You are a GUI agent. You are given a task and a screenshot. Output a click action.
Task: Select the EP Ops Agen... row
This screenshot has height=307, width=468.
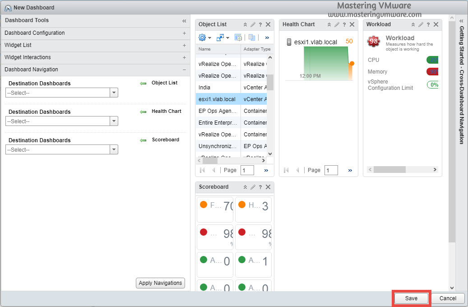[x=232, y=111]
